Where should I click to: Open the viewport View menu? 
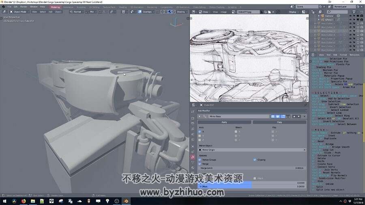pyautogui.click(x=34, y=12)
